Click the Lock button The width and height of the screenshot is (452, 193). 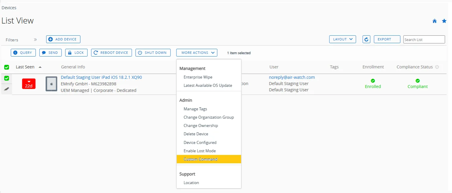(76, 53)
